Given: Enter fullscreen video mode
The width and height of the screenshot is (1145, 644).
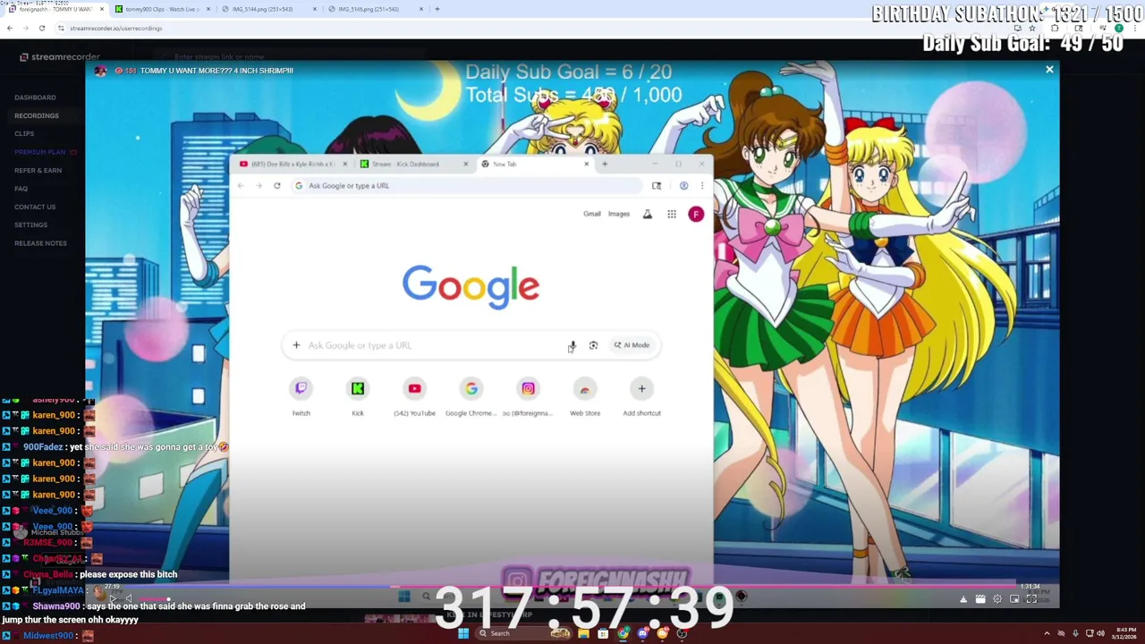Looking at the screenshot, I should [x=1031, y=599].
